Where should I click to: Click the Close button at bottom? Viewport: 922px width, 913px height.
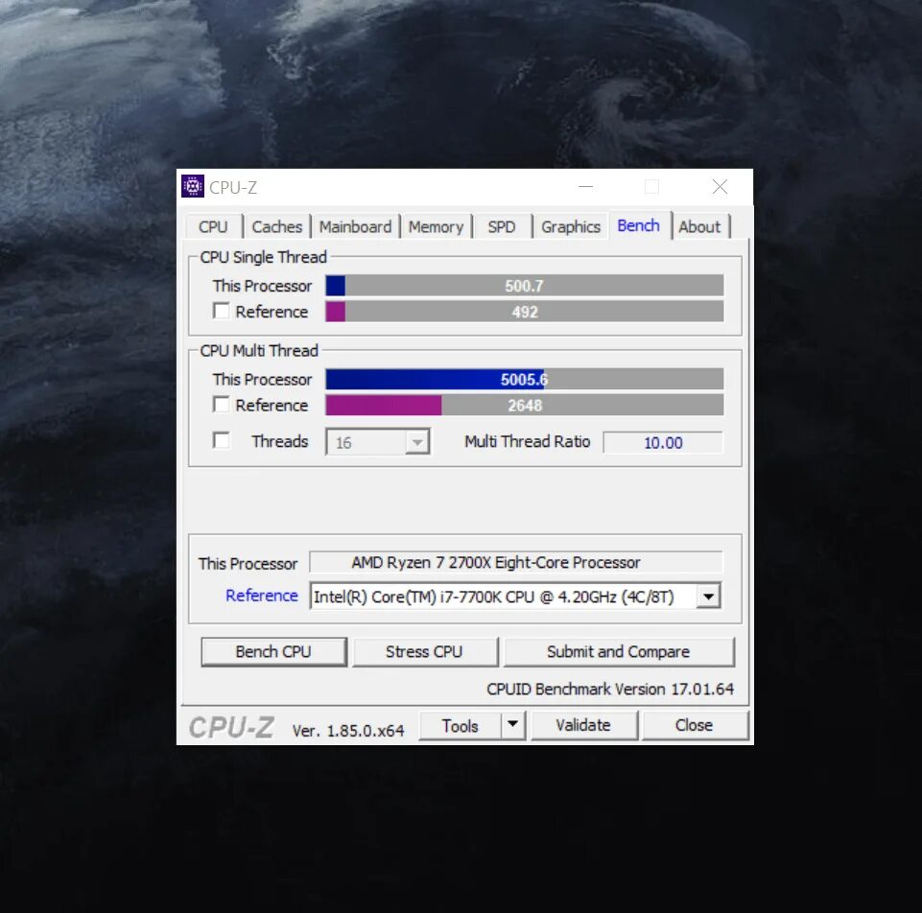[695, 725]
